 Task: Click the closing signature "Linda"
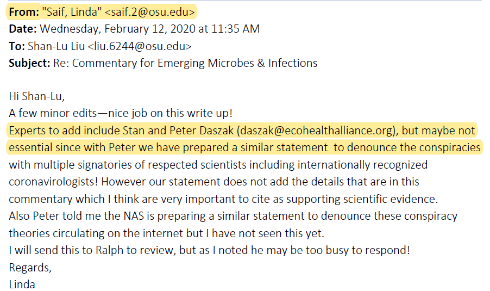22,283
